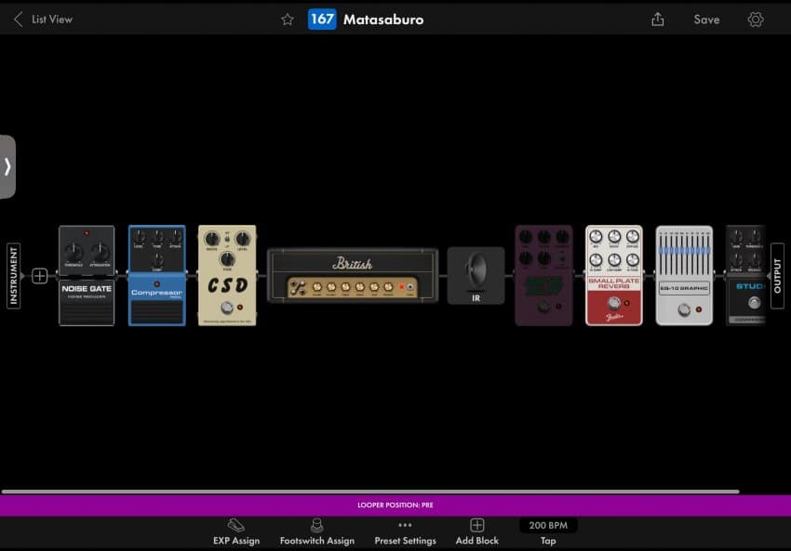Tap the 200 BPM tempo button
This screenshot has width=791, height=551.
(x=548, y=525)
